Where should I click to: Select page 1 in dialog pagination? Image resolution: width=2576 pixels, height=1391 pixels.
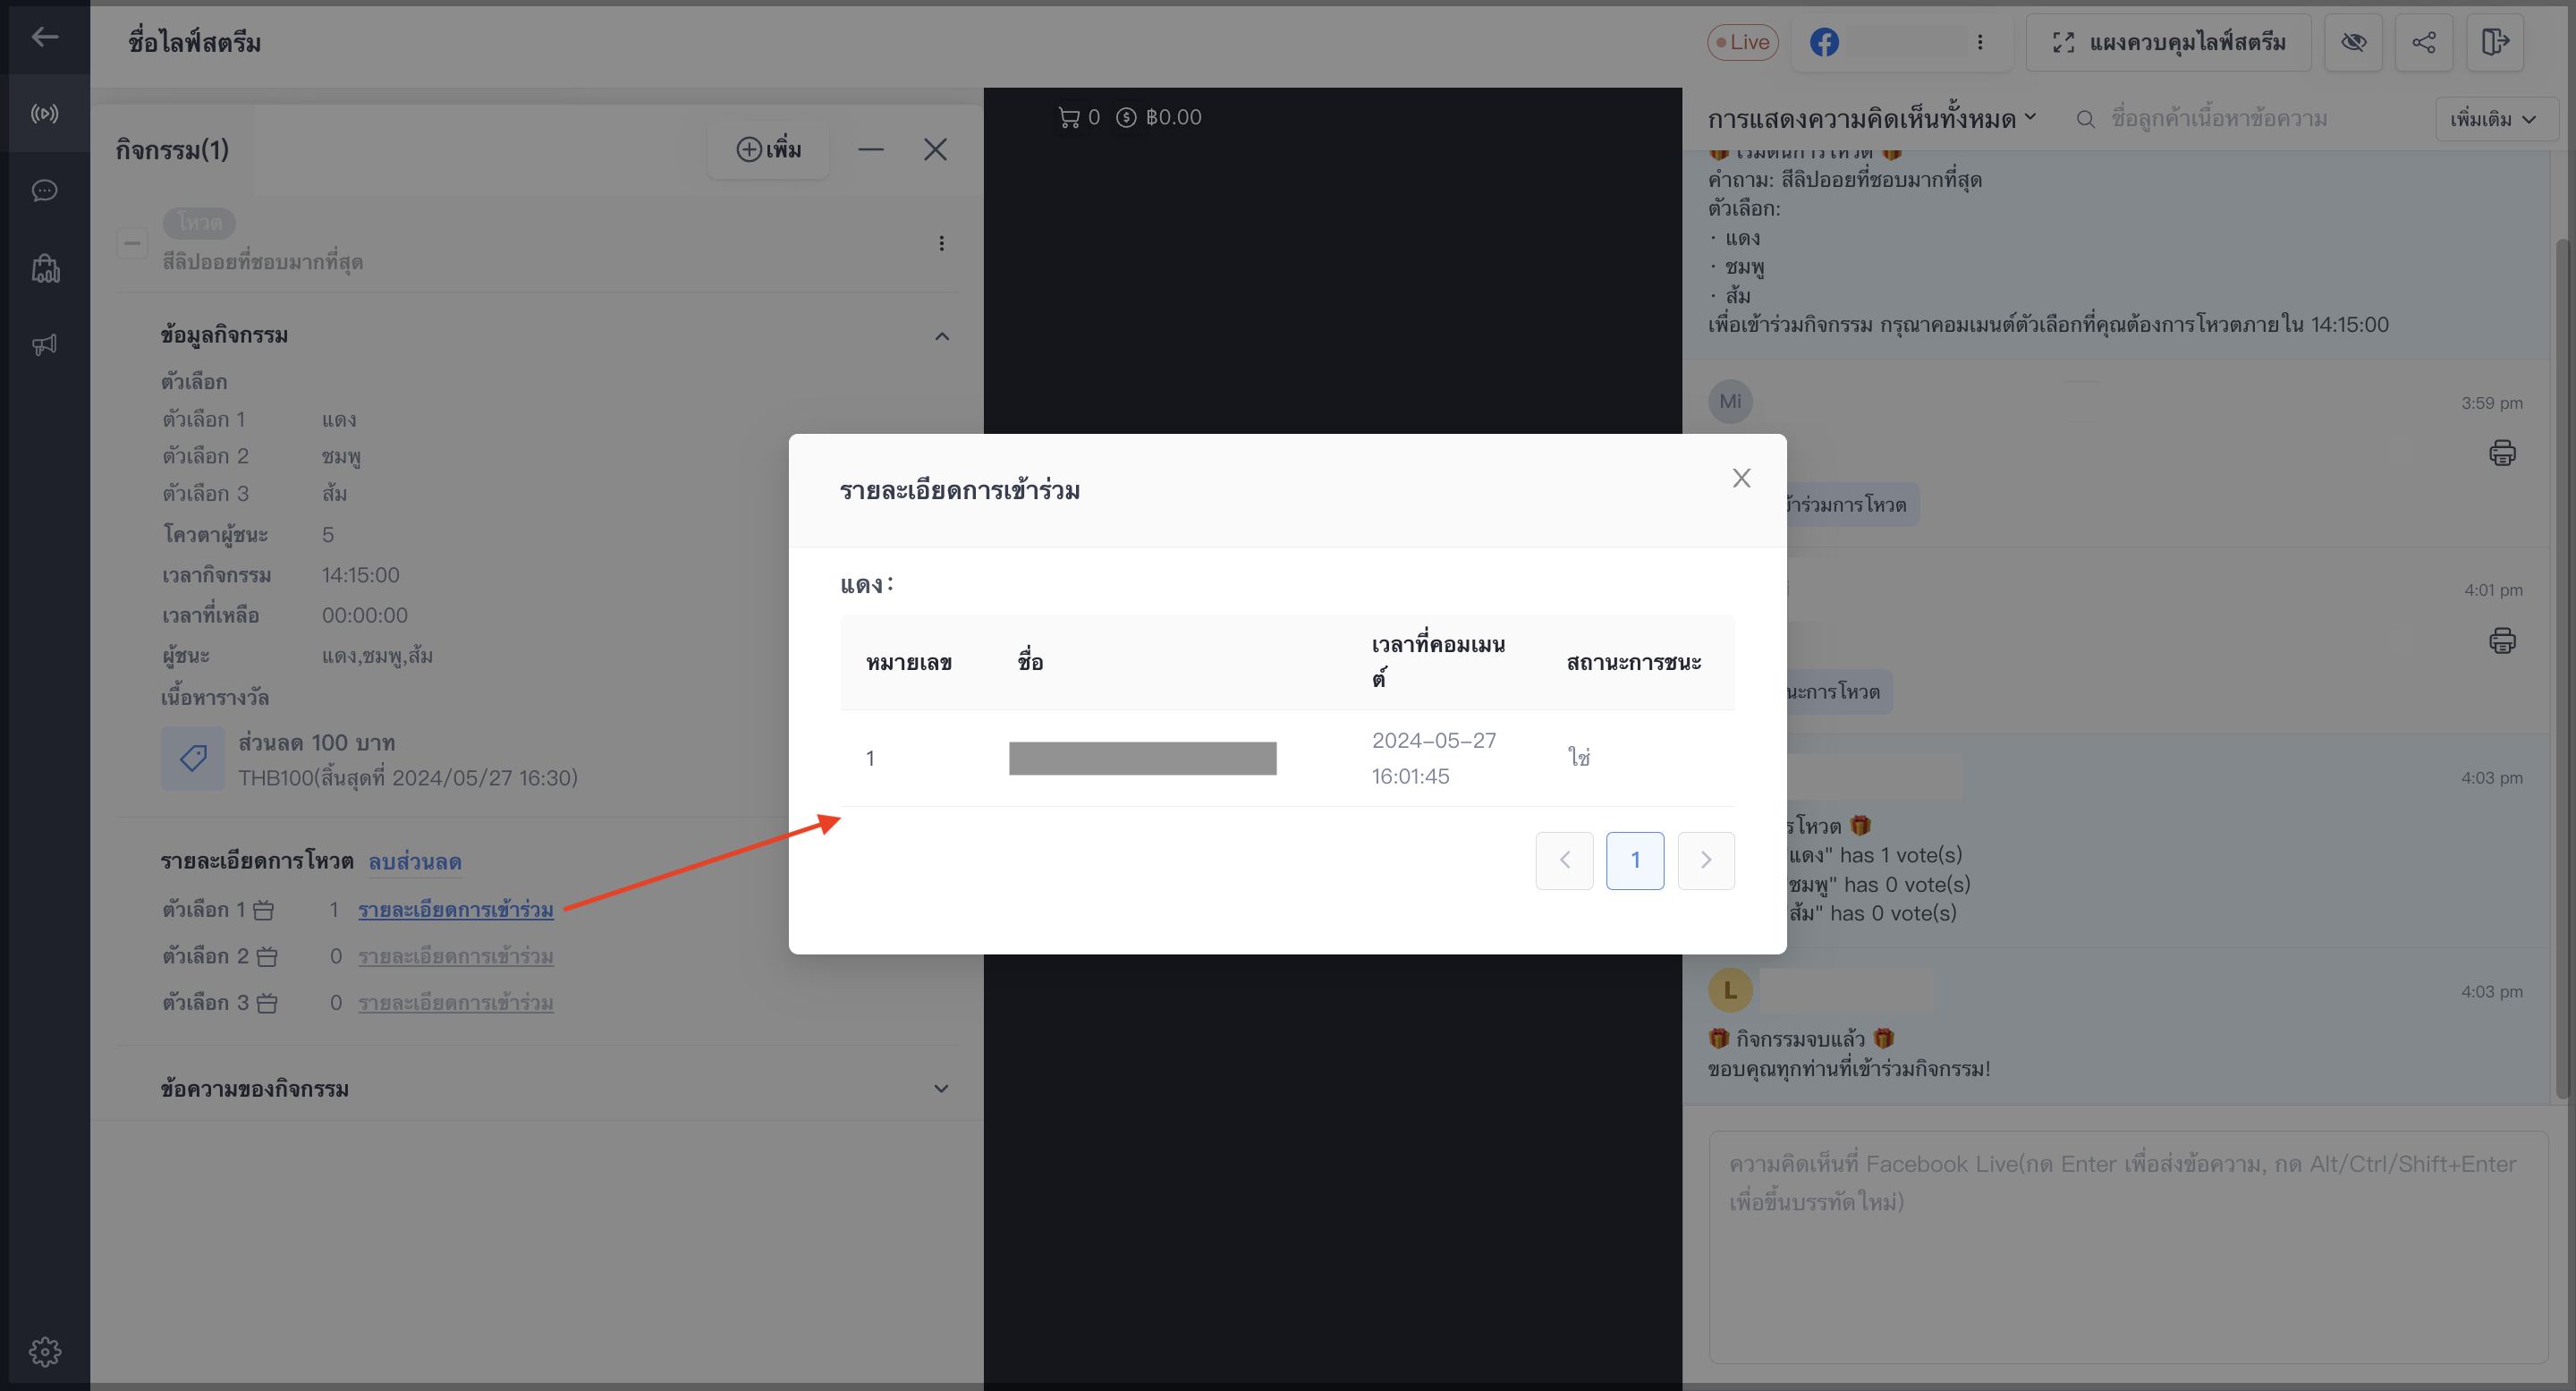coord(1635,860)
